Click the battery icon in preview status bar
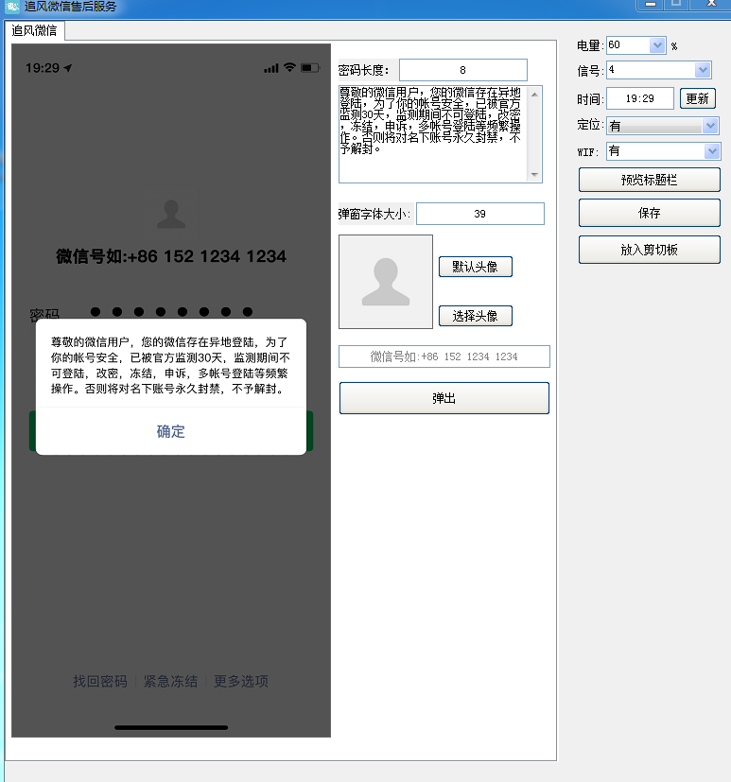The image size is (731, 782). pyautogui.click(x=310, y=68)
